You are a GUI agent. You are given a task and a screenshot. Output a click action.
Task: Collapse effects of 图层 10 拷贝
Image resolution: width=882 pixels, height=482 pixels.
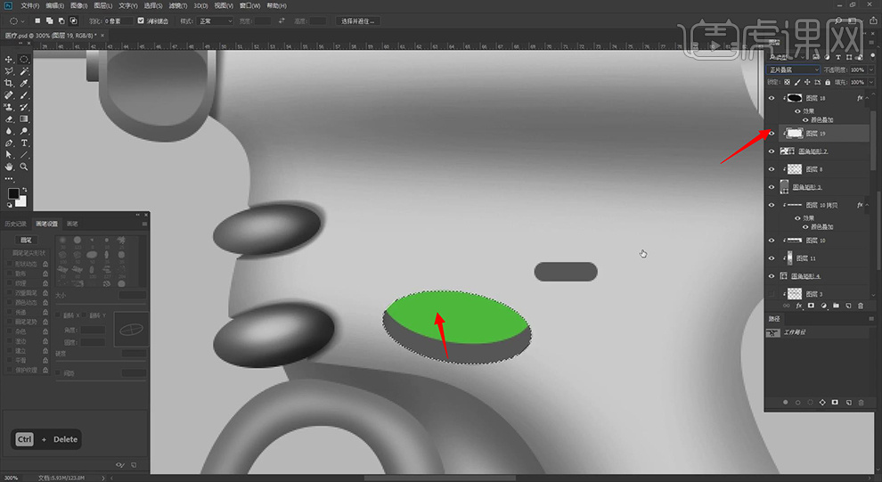[866, 205]
